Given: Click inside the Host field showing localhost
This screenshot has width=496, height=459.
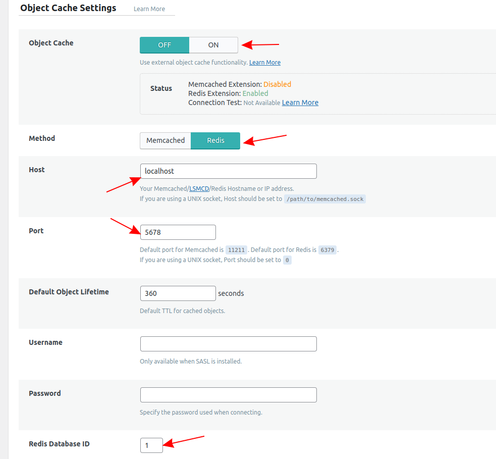Looking at the screenshot, I should (228, 171).
